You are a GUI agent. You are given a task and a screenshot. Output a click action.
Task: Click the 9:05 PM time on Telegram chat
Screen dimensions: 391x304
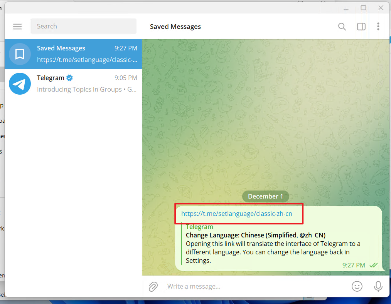(x=126, y=78)
